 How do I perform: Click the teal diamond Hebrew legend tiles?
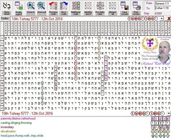point(160,136)
